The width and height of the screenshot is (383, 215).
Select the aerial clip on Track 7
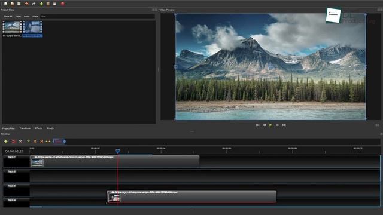(x=115, y=161)
